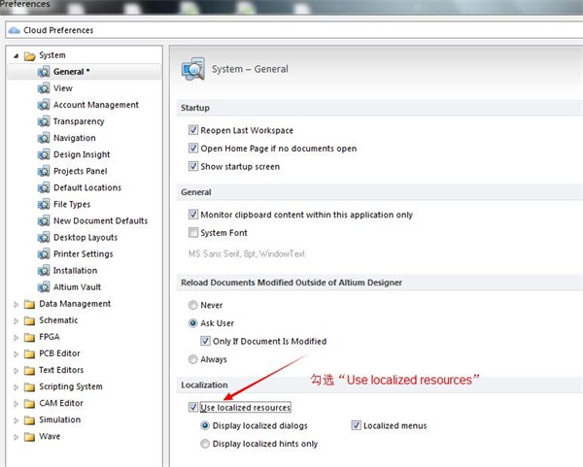This screenshot has width=583, height=467.
Task: Expand the Simulation node
Action: pos(16,420)
